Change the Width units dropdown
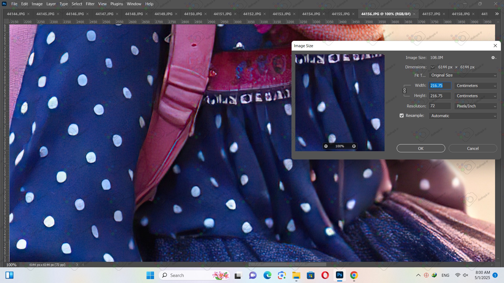Screen dimensions: 504x283 pyautogui.click(x=476, y=86)
